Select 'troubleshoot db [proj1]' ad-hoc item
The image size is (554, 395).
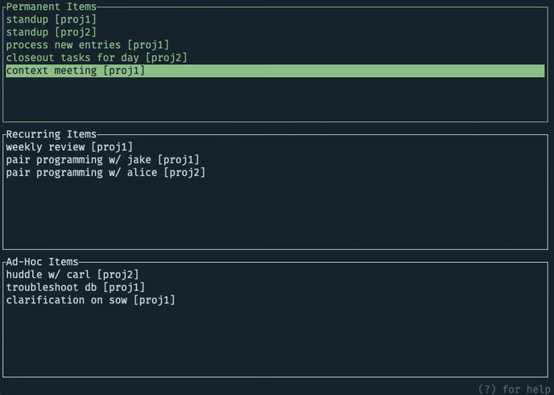[76, 287]
